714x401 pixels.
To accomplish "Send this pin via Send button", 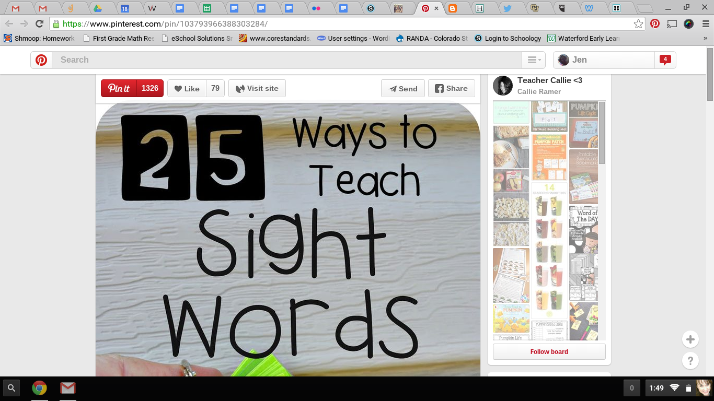I will (x=403, y=88).
